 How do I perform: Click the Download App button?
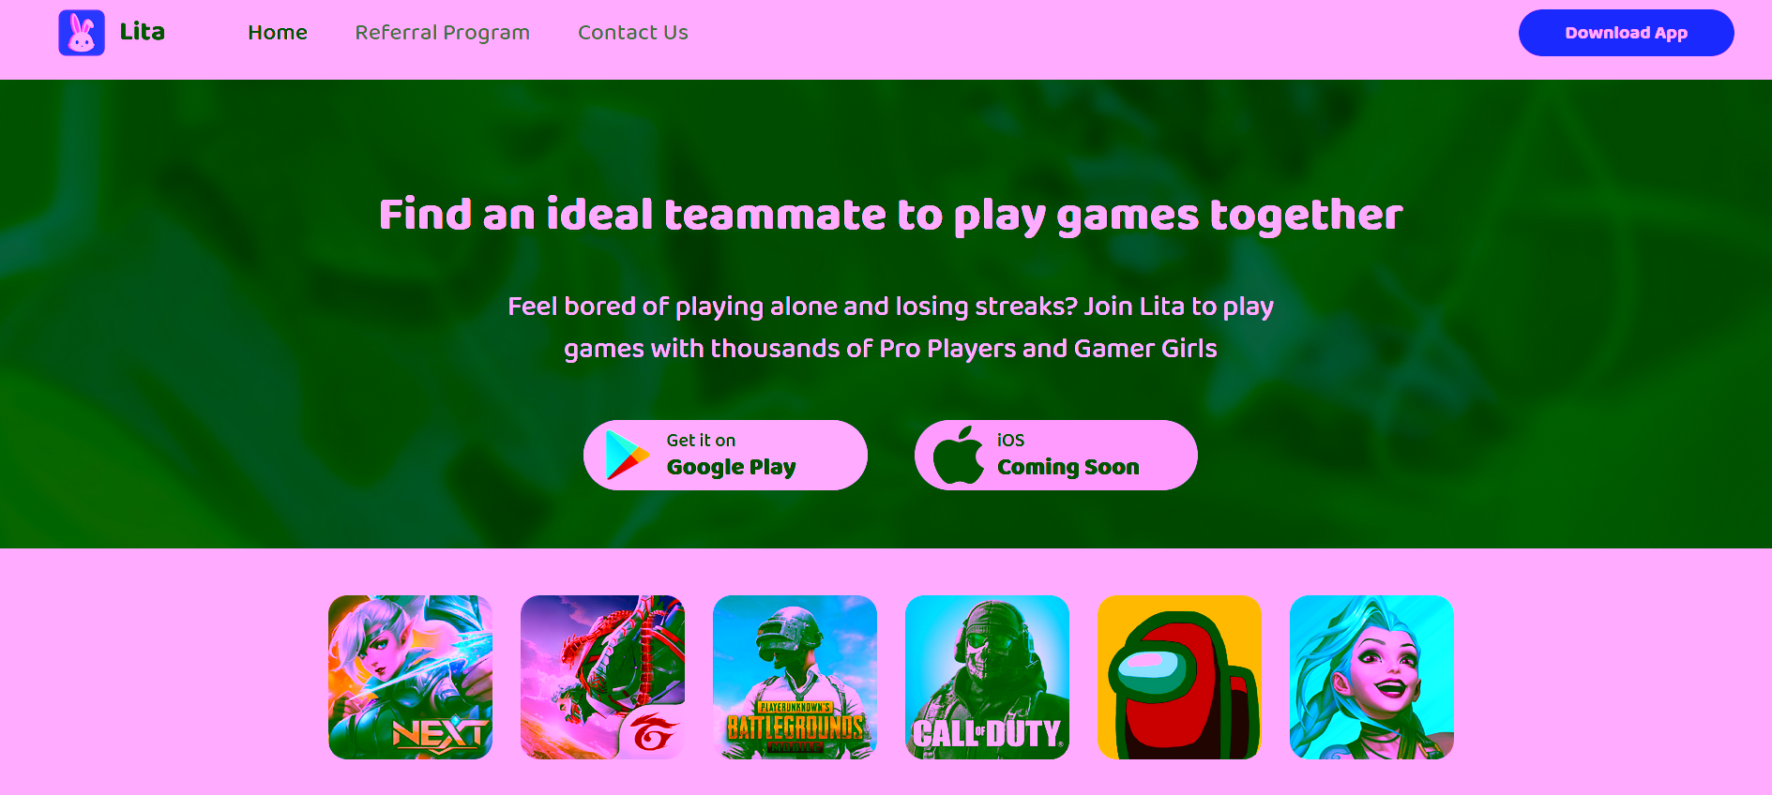[x=1626, y=33]
